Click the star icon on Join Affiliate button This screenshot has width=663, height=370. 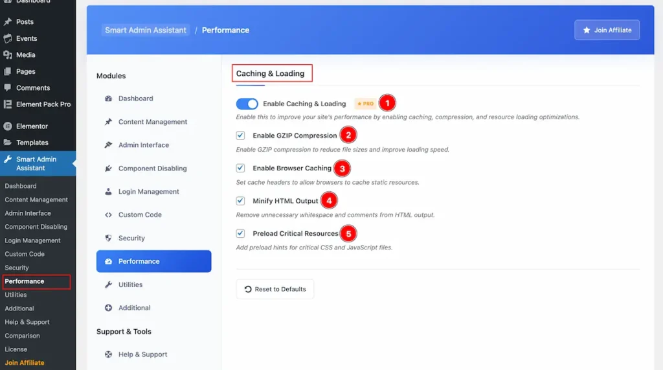coord(587,30)
